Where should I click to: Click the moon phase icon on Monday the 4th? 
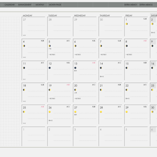click(x=24, y=46)
